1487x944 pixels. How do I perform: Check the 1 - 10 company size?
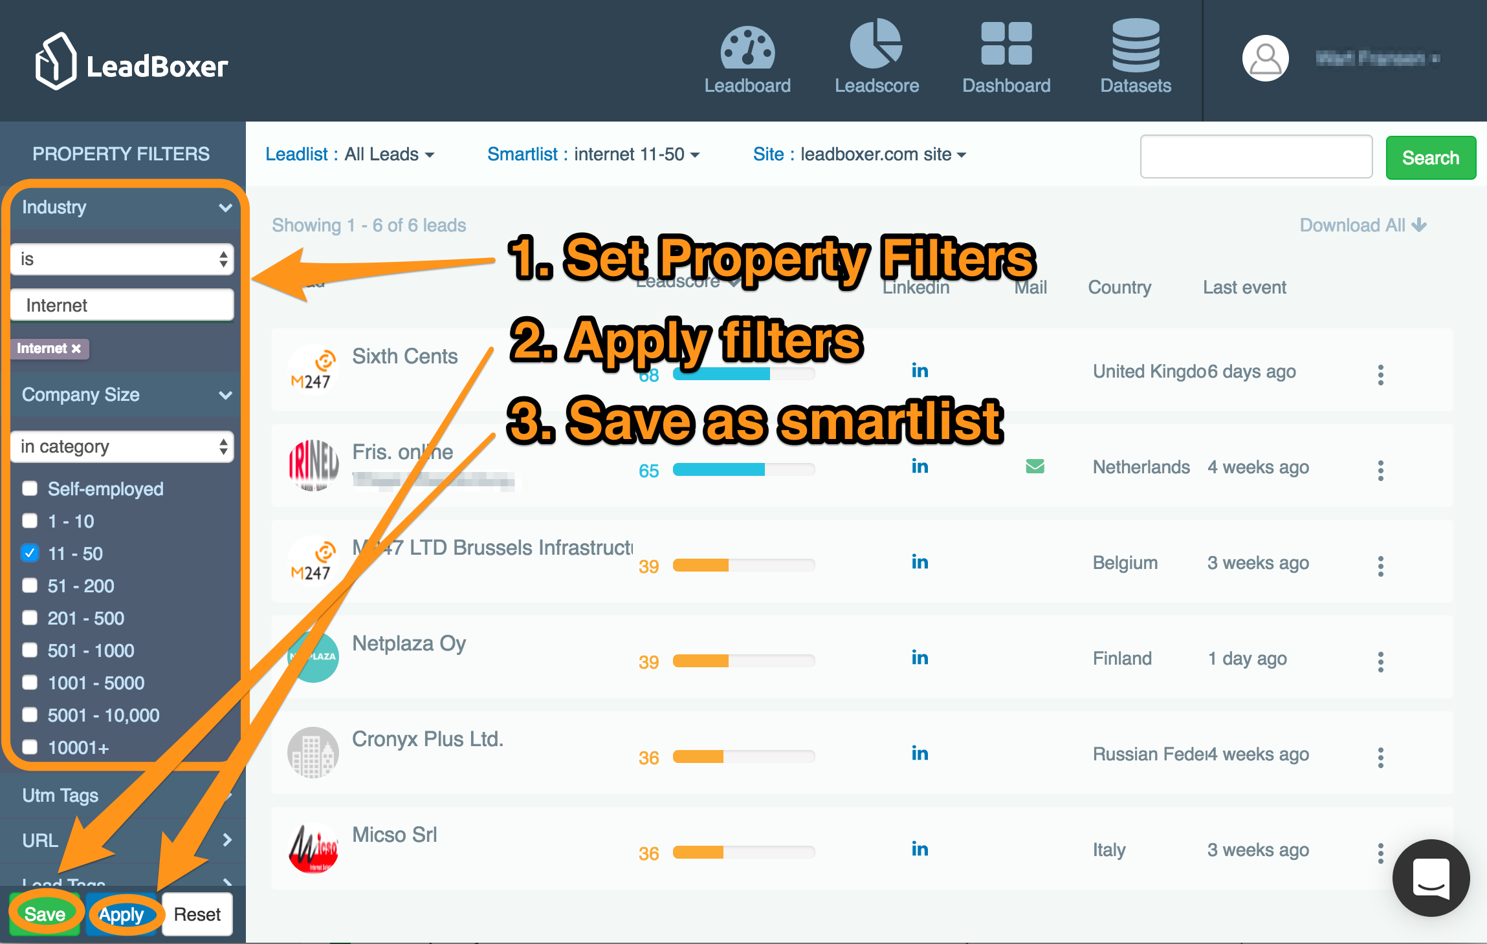[x=30, y=520]
